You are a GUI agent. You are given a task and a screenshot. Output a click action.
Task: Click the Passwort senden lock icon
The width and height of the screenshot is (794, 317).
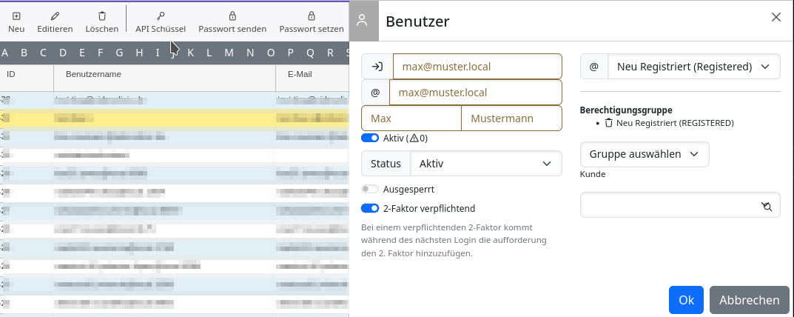tap(232, 16)
